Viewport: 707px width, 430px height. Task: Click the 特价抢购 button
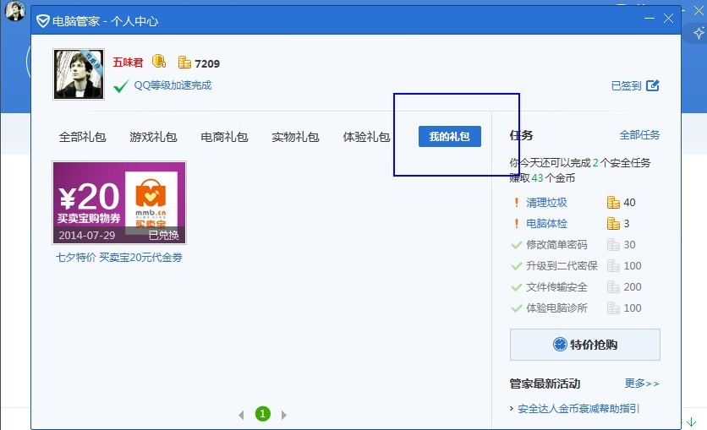pos(585,345)
